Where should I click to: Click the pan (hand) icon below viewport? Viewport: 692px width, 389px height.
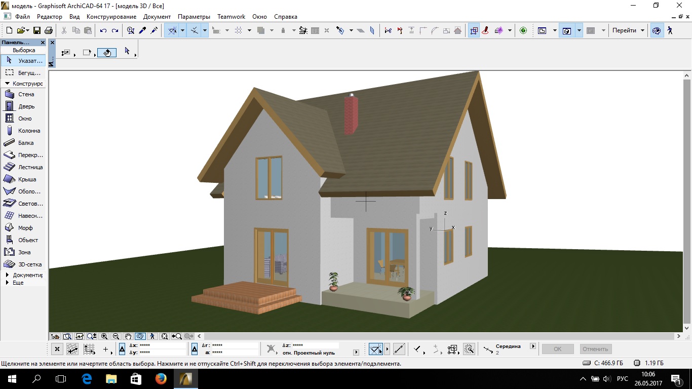[128, 336]
